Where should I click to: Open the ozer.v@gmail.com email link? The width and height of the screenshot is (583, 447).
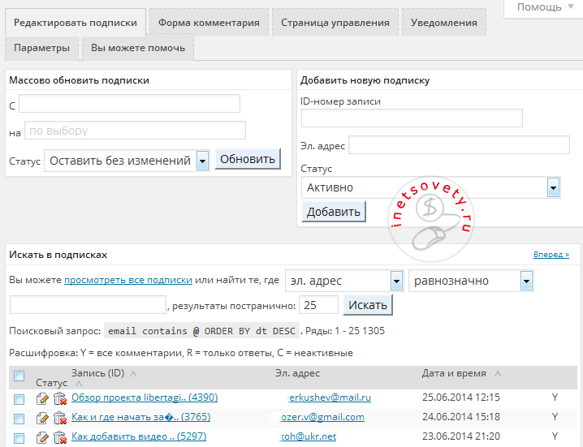click(x=322, y=417)
